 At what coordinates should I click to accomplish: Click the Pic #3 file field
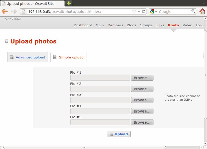click(100, 100)
